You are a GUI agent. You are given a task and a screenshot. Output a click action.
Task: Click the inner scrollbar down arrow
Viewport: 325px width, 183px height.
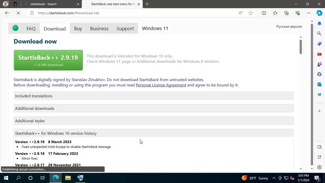coord(301,169)
